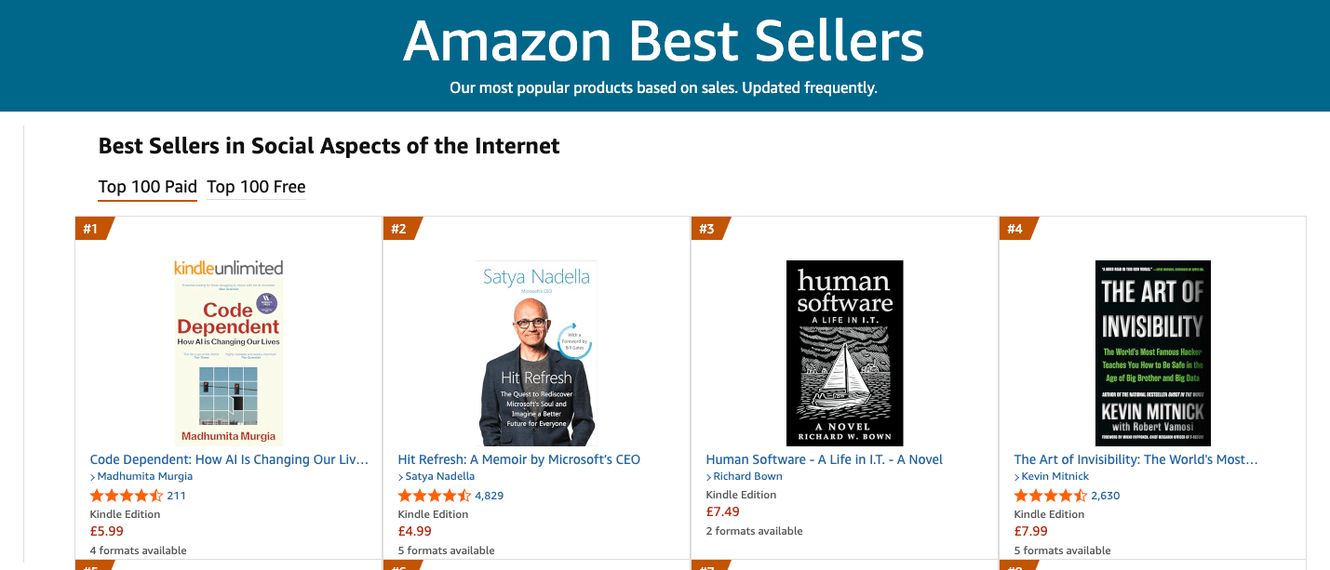Open the Top 100 Paid tab
The image size is (1330, 570).
(147, 187)
